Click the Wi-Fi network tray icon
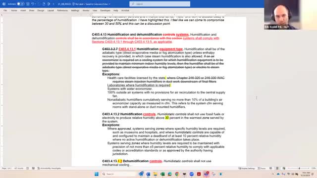 tap(289, 174)
